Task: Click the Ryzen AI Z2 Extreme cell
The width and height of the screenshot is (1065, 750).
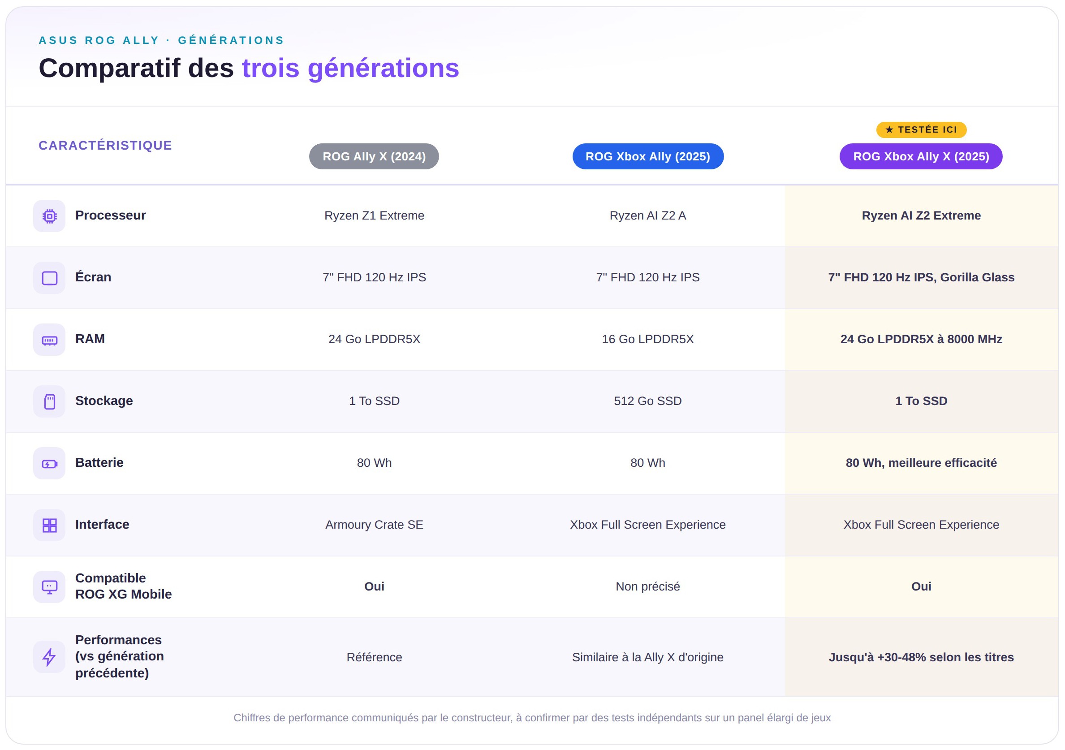Action: point(921,216)
